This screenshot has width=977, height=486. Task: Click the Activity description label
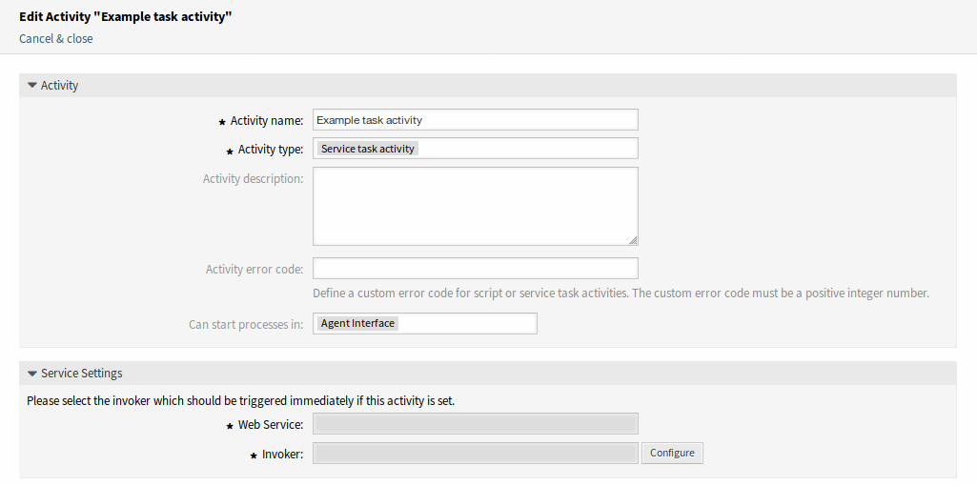point(253,178)
